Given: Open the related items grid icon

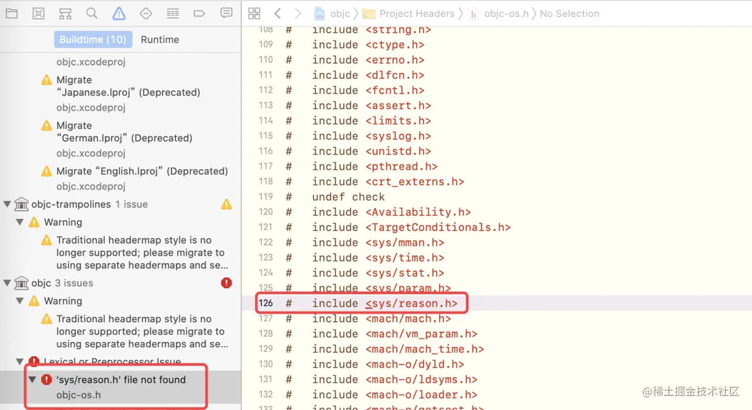Looking at the screenshot, I should pos(254,13).
